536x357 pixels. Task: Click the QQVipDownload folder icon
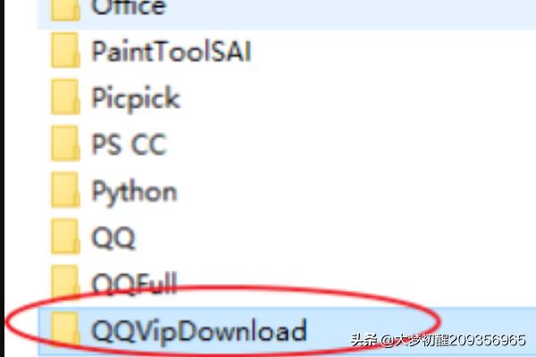(x=65, y=328)
